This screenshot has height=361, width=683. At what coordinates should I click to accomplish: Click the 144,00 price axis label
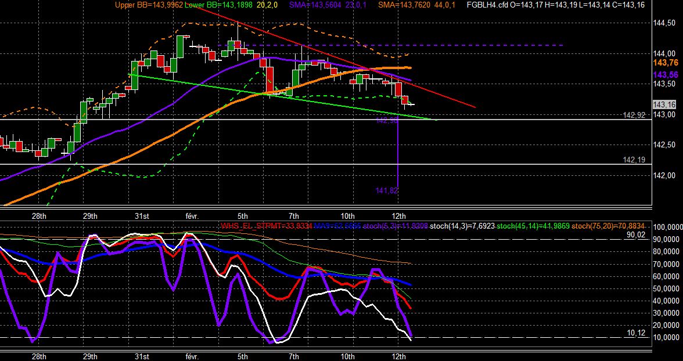point(664,53)
